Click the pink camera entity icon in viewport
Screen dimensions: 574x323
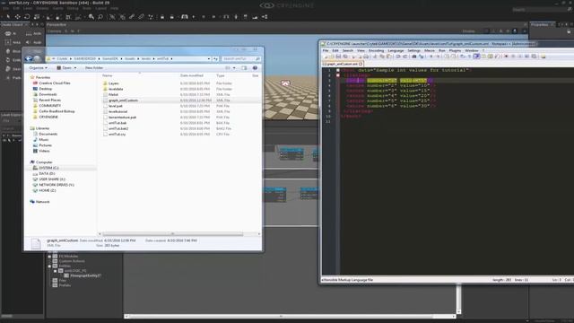click(285, 83)
